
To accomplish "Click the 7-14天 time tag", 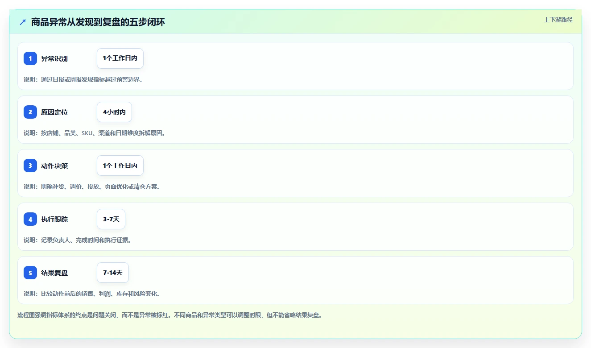I will (x=113, y=273).
